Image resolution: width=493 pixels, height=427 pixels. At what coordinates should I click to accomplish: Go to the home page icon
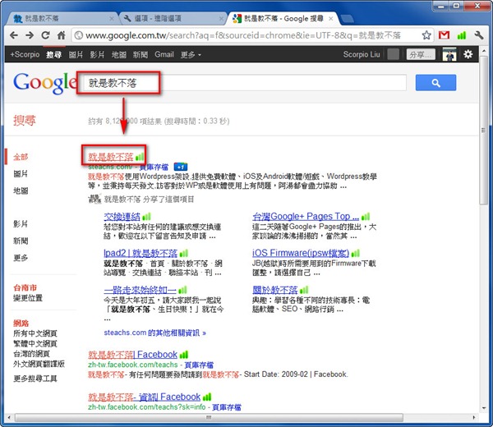point(62,35)
